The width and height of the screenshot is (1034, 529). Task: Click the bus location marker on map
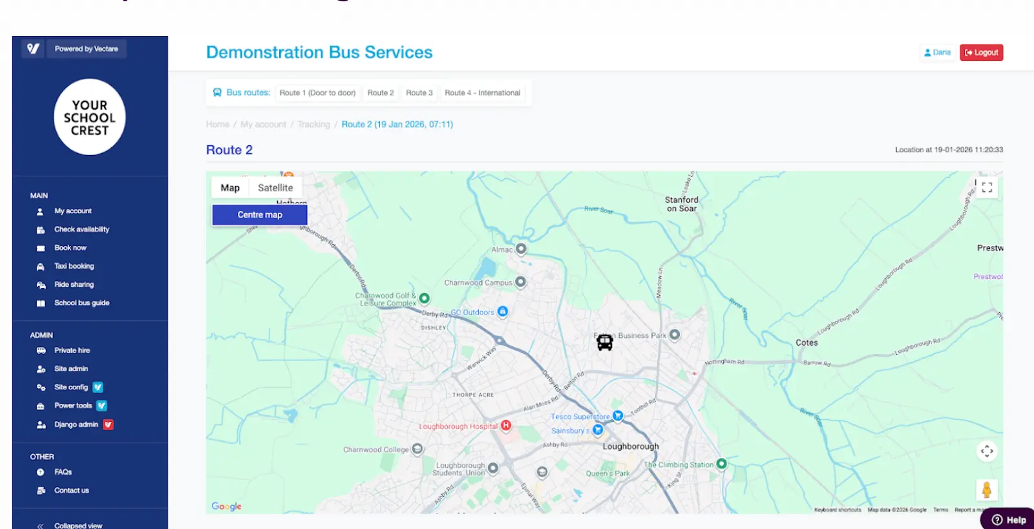[604, 342]
